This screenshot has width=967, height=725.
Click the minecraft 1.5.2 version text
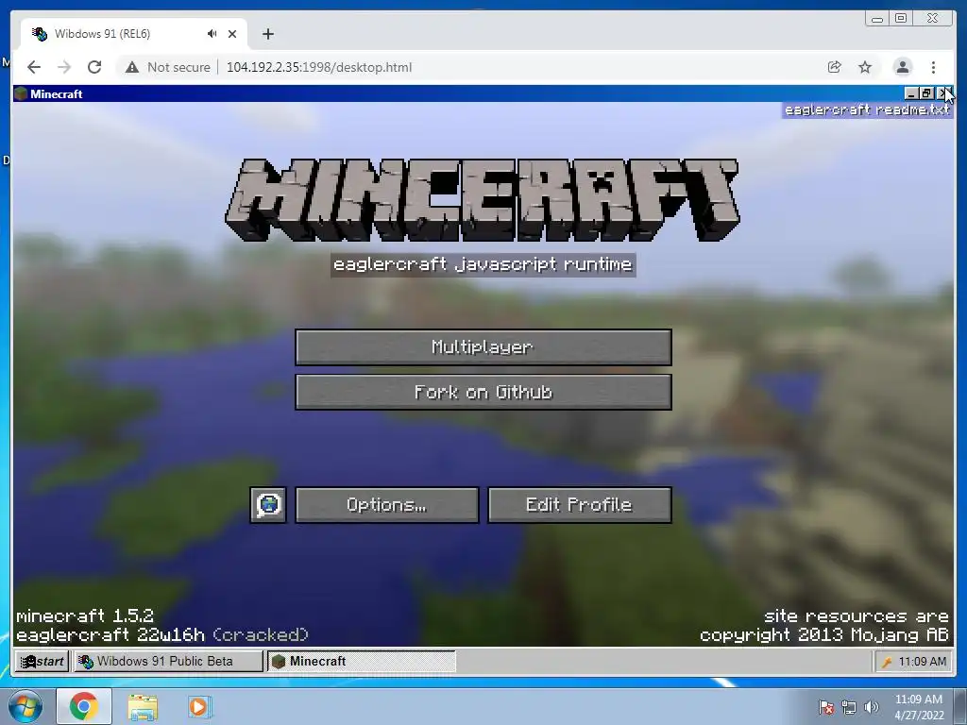[85, 615]
